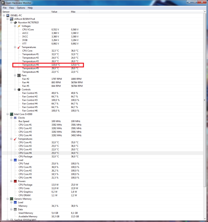Image resolution: width=208 pixels, height=222 pixels.
Task: Select the Fan #2 row
Action: point(102,79)
